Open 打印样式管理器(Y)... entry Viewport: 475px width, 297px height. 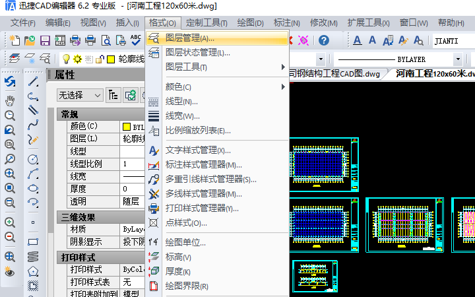point(217,209)
